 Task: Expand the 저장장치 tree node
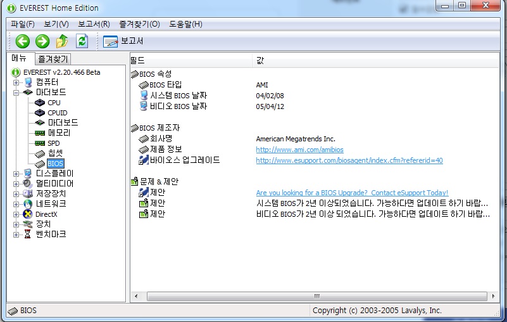[16, 194]
